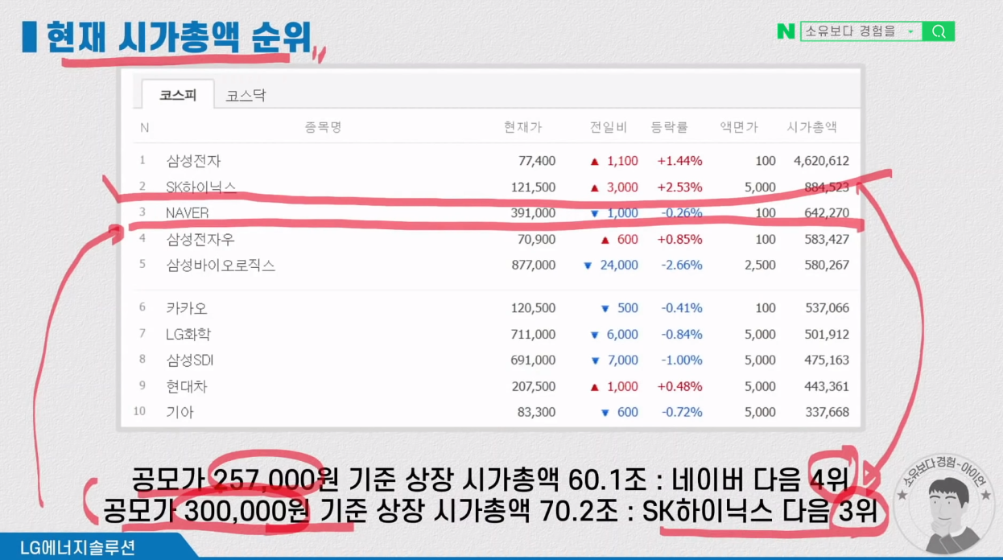Image resolution: width=1003 pixels, height=560 pixels.
Task: Open the 카카오 stock link
Action: click(187, 308)
